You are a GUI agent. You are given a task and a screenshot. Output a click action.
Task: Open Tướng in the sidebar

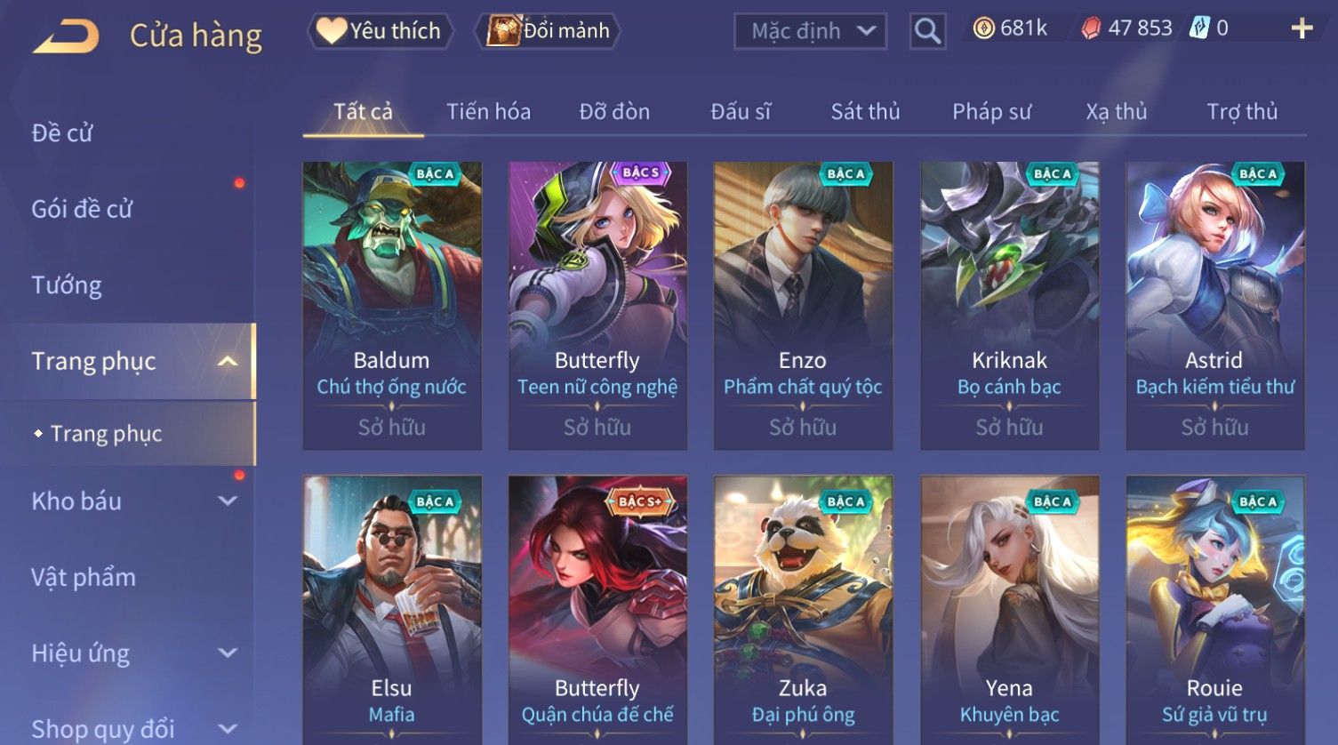coord(67,285)
